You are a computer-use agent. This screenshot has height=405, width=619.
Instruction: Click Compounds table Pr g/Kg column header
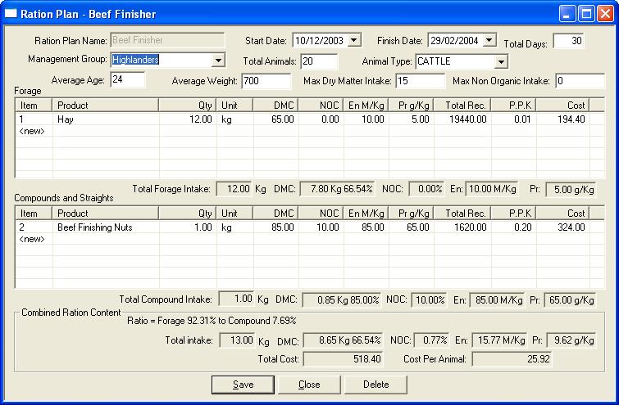(x=411, y=214)
